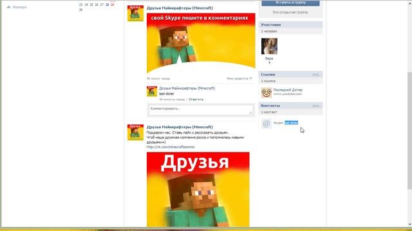Click the '1 контакт' count text
412x231 pixels.
click(x=269, y=112)
